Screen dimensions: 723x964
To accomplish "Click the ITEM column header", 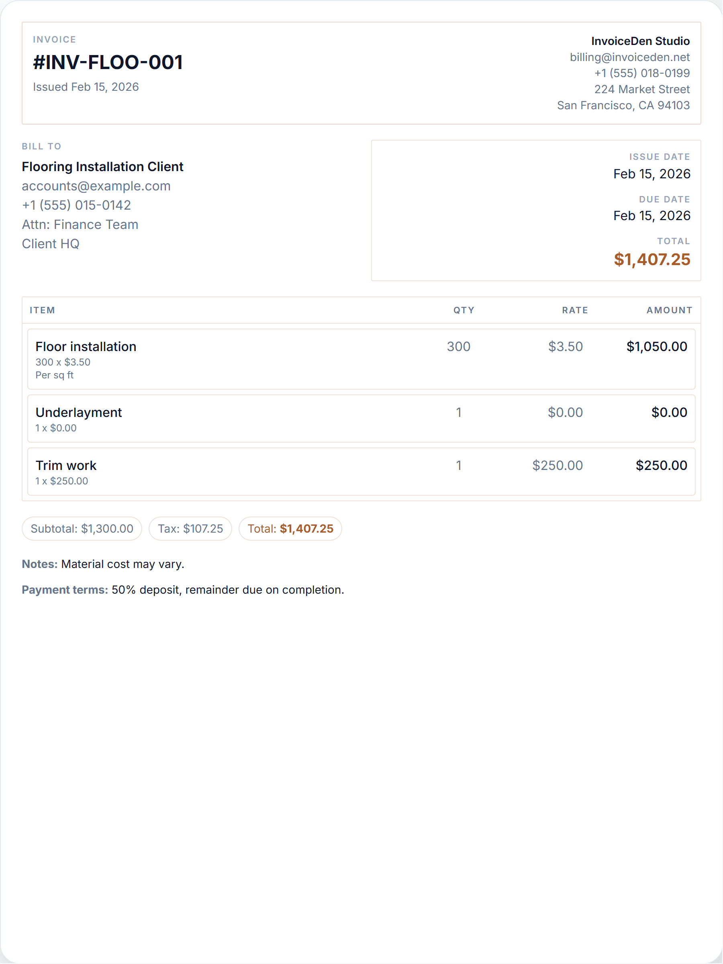I will coord(42,310).
